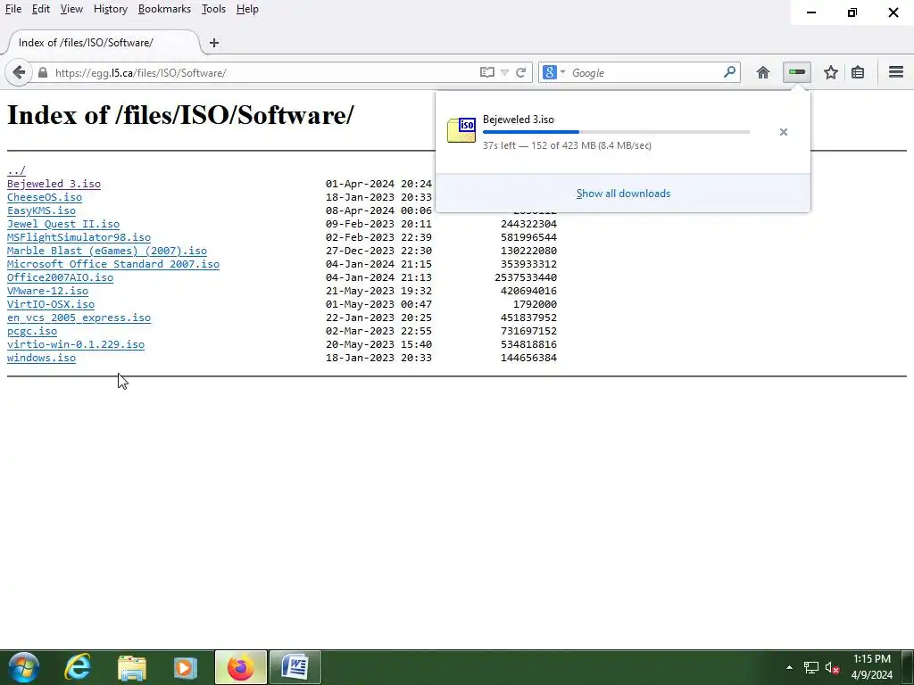The height and width of the screenshot is (685, 914).
Task: Cancel the Bejeweled 3.iso download
Action: [784, 132]
